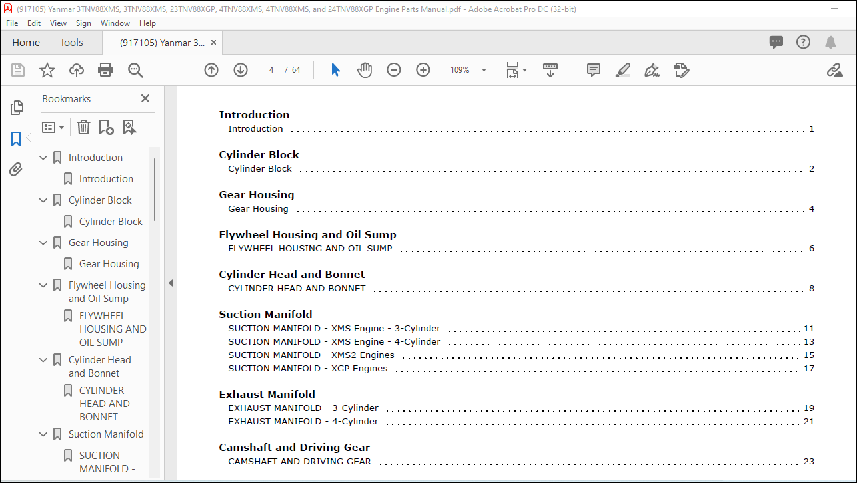Screen dimensions: 857x483
Task: Add document to starred with the star icon
Action: click(x=47, y=70)
